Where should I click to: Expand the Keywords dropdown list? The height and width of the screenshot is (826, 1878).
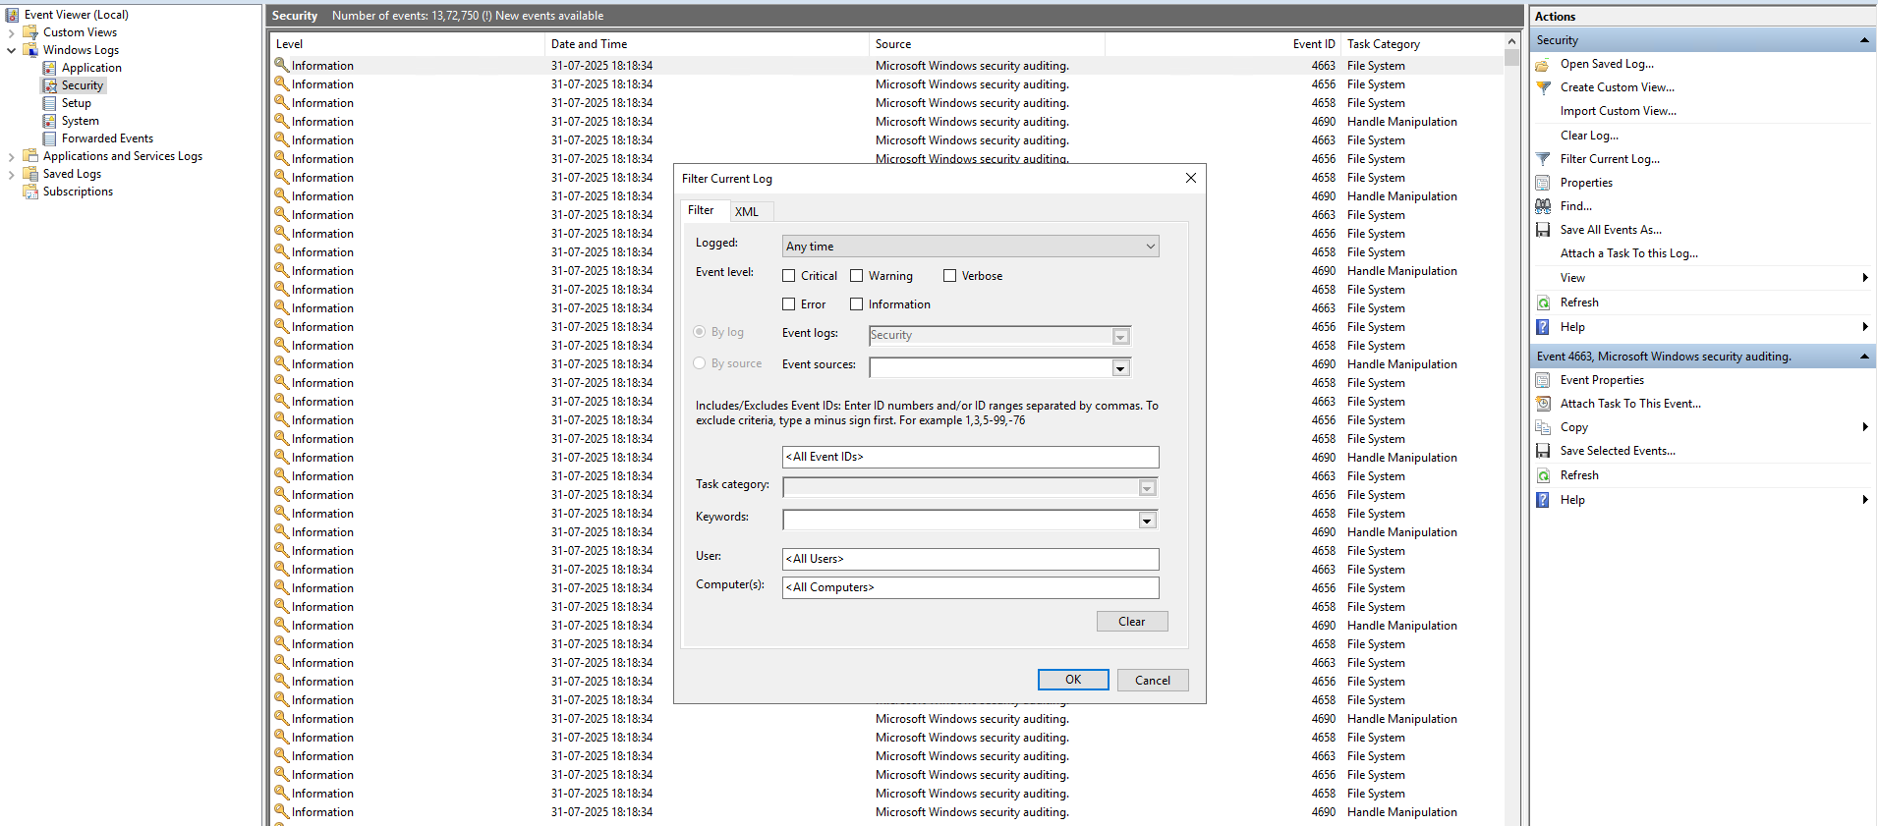[x=1147, y=521]
